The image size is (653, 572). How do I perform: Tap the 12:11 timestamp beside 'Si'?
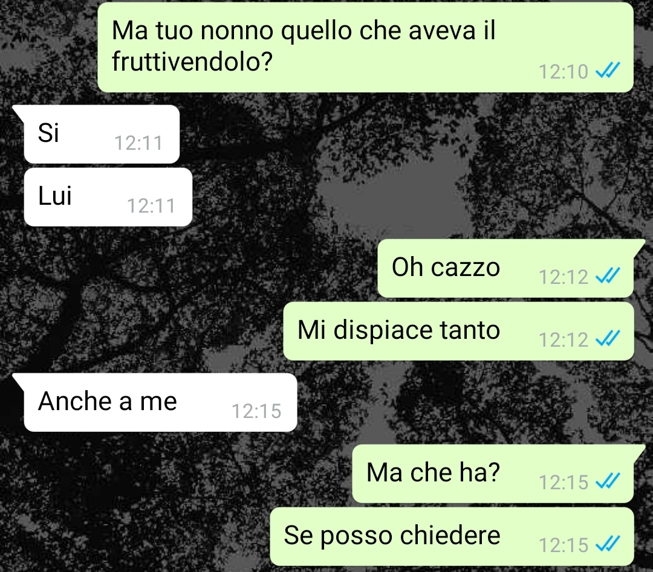coord(138,143)
